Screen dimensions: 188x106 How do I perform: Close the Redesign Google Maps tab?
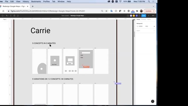coord(28,6)
